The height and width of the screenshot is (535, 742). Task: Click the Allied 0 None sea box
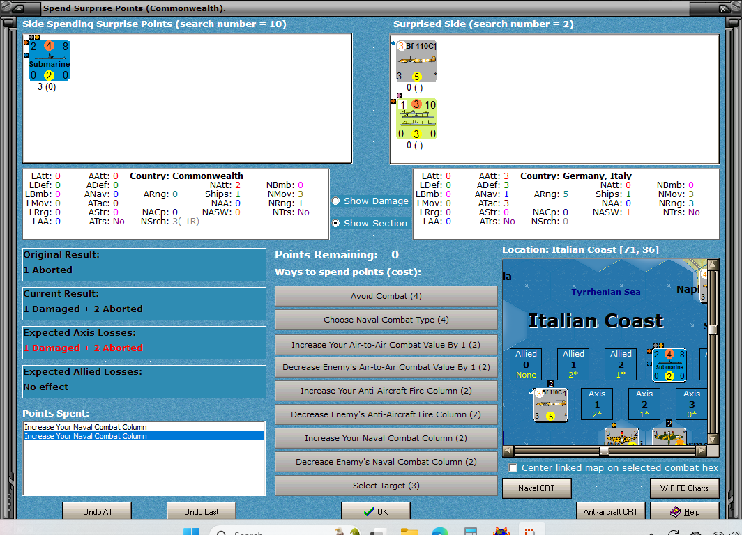point(527,364)
